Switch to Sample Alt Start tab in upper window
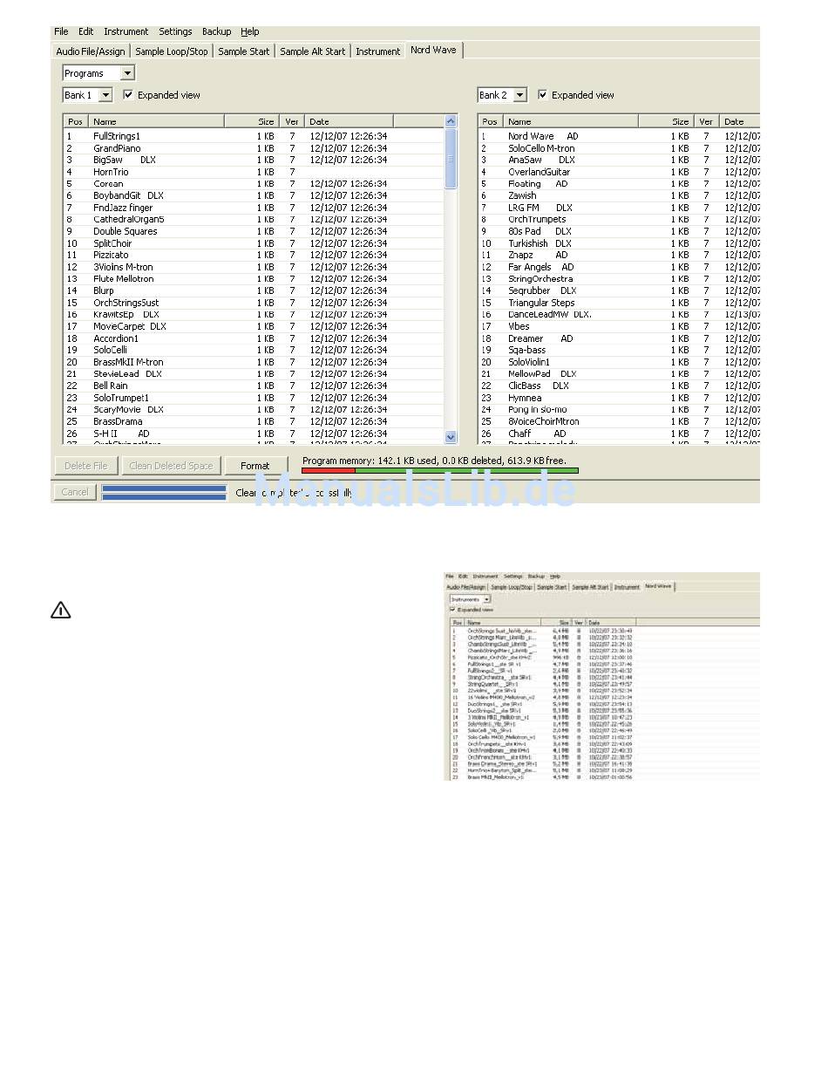This screenshot has width=828, height=1072. (313, 51)
